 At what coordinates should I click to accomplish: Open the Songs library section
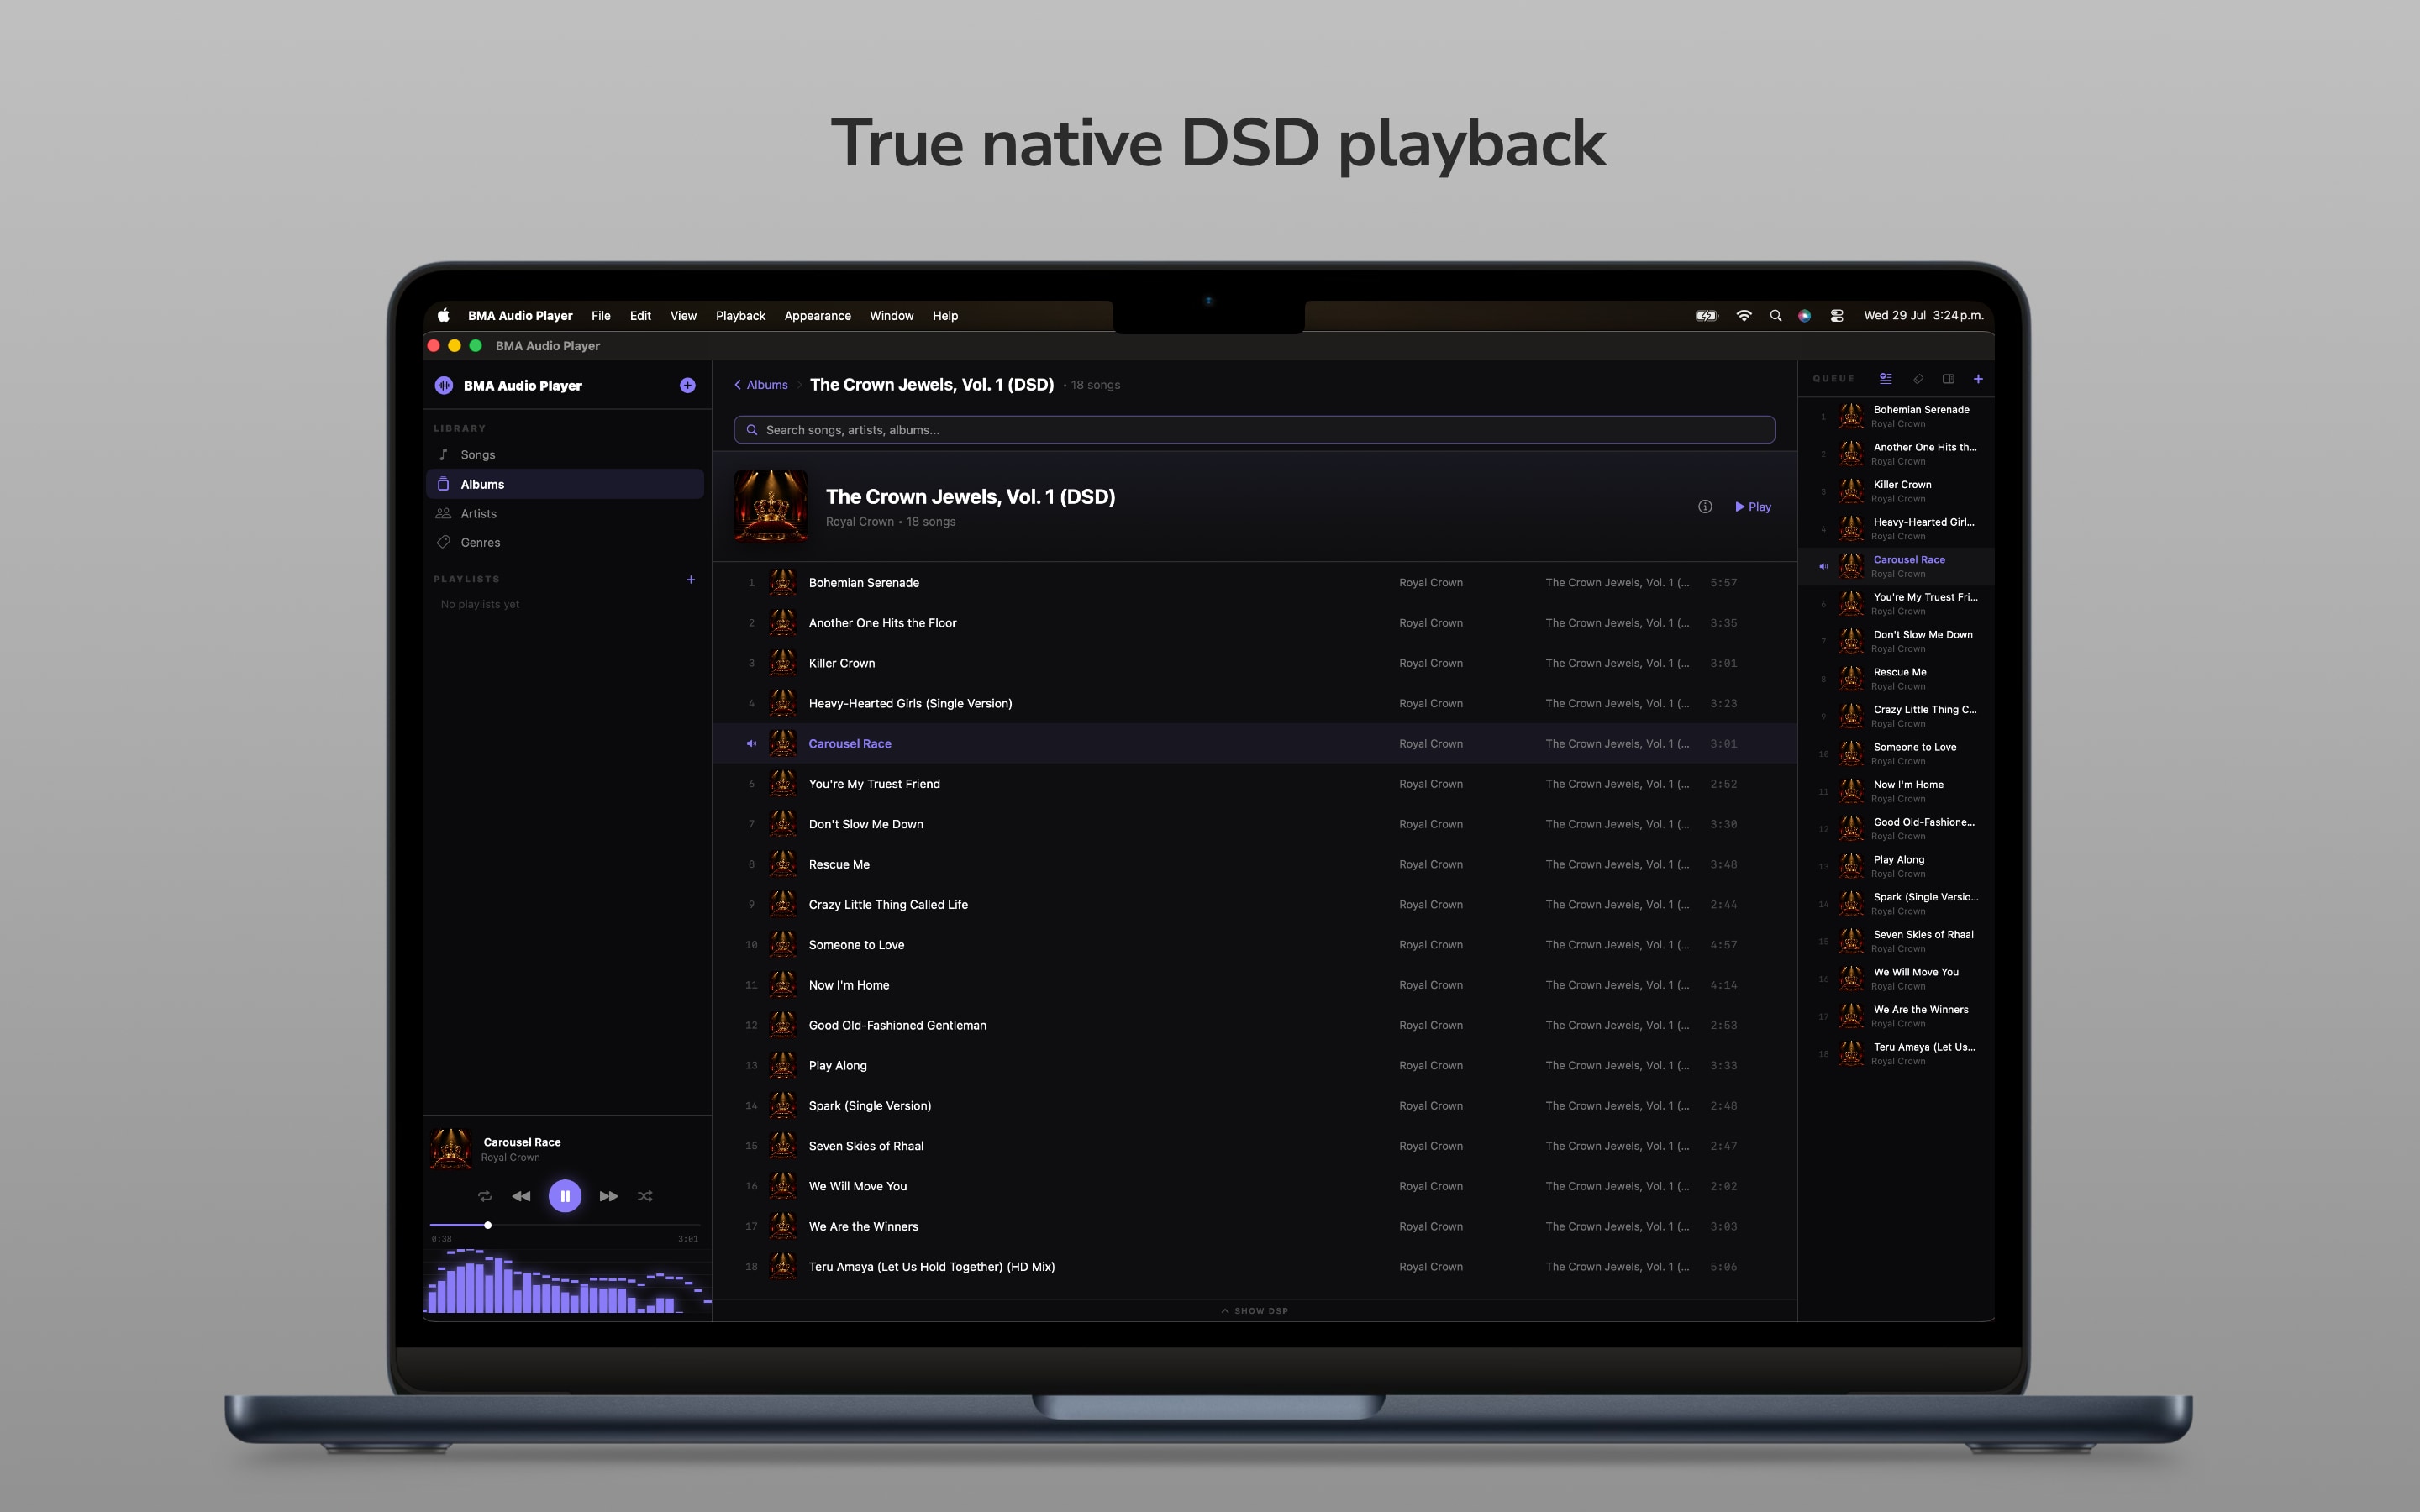pyautogui.click(x=565, y=455)
